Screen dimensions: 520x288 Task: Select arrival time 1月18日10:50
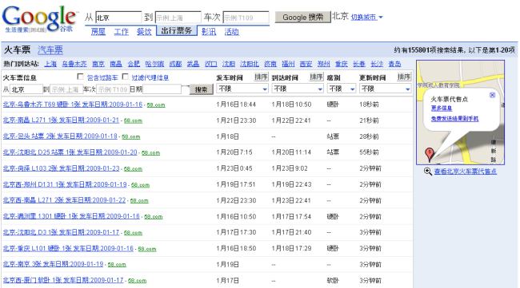291,105
